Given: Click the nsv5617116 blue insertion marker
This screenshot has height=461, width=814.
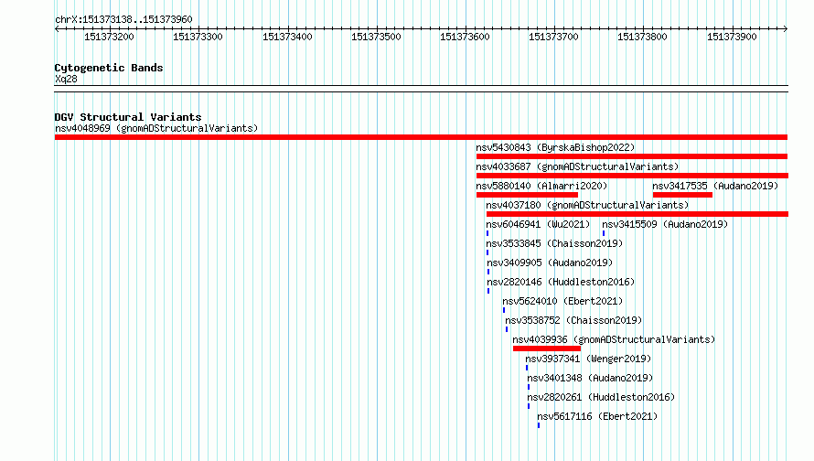Looking at the screenshot, I should point(539,425).
